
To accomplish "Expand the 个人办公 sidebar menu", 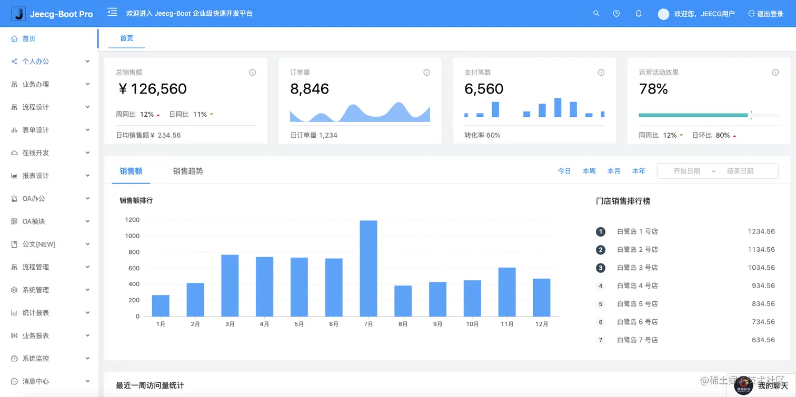I will click(49, 62).
